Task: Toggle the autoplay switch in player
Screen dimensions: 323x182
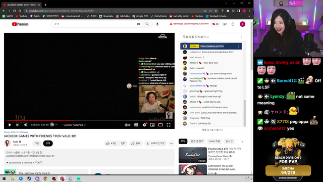Action: 128,125
